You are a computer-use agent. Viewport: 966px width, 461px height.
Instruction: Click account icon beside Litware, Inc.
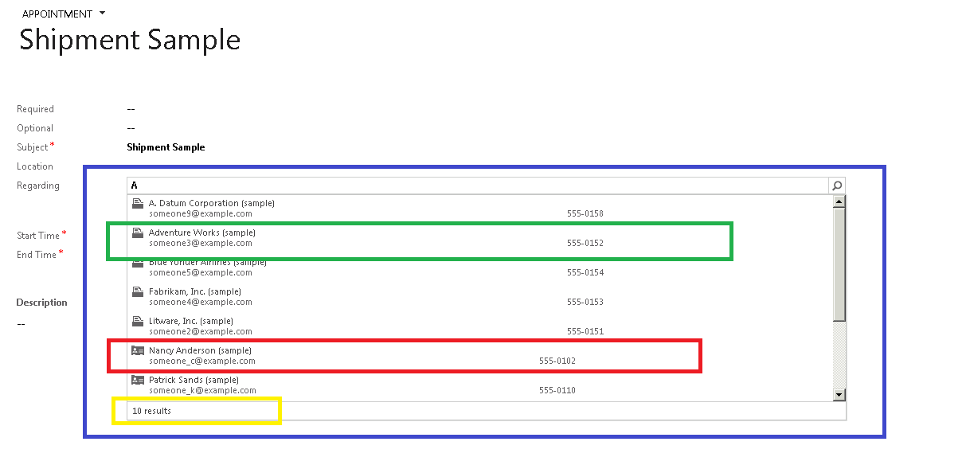[137, 322]
